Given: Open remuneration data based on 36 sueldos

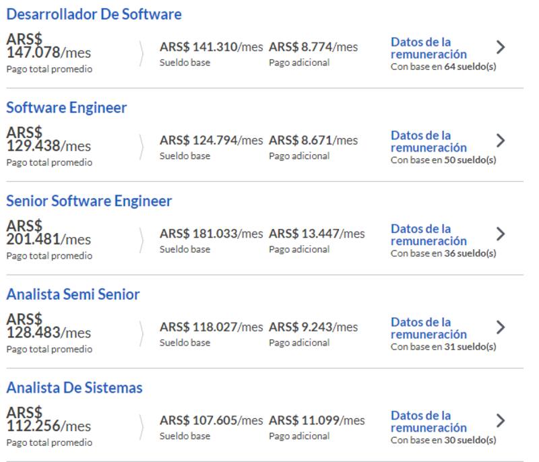Looking at the screenshot, I should (429, 235).
